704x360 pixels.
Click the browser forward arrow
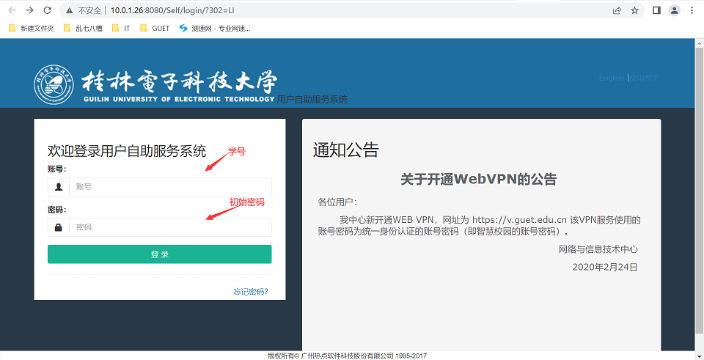(30, 11)
